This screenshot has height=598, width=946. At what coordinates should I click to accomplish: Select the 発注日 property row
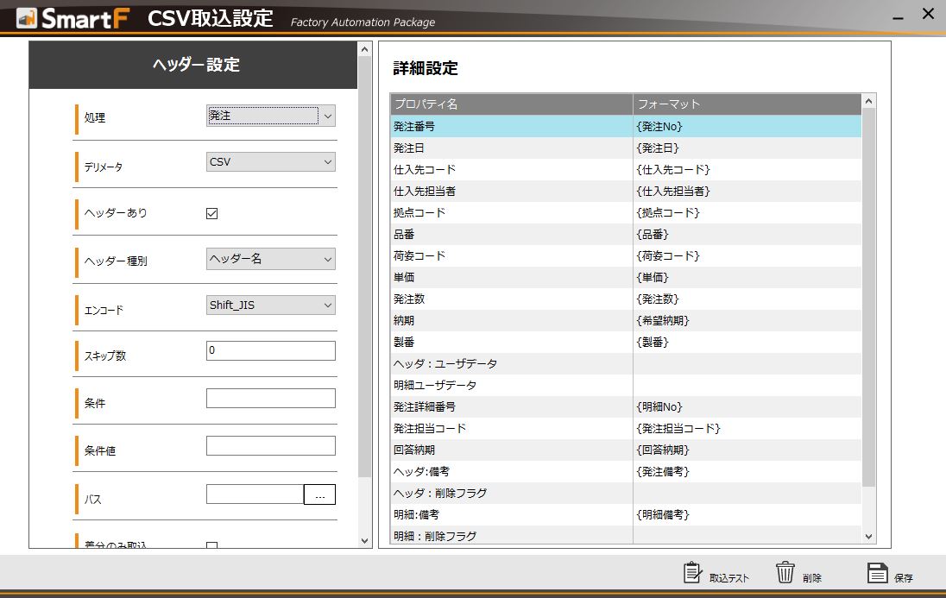pyautogui.click(x=511, y=148)
